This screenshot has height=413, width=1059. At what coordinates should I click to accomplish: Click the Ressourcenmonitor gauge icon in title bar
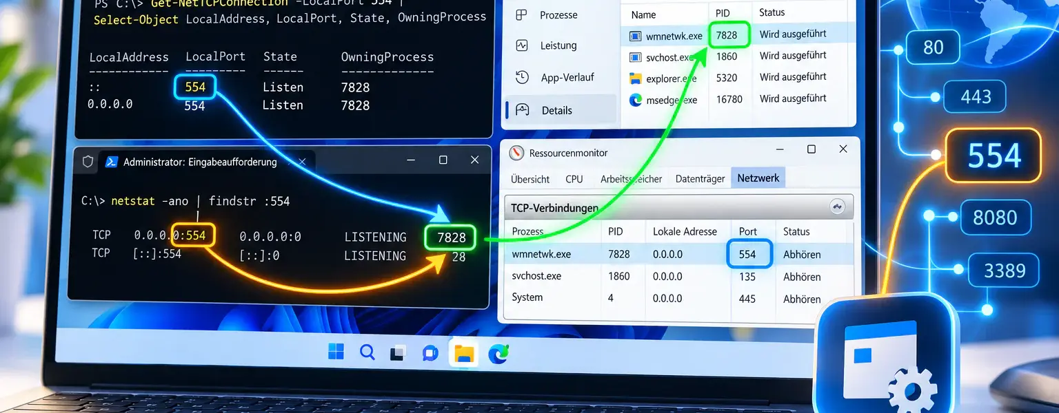click(516, 153)
